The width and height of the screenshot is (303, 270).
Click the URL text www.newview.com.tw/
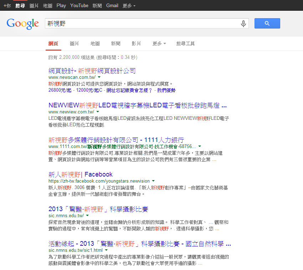tap(71, 112)
